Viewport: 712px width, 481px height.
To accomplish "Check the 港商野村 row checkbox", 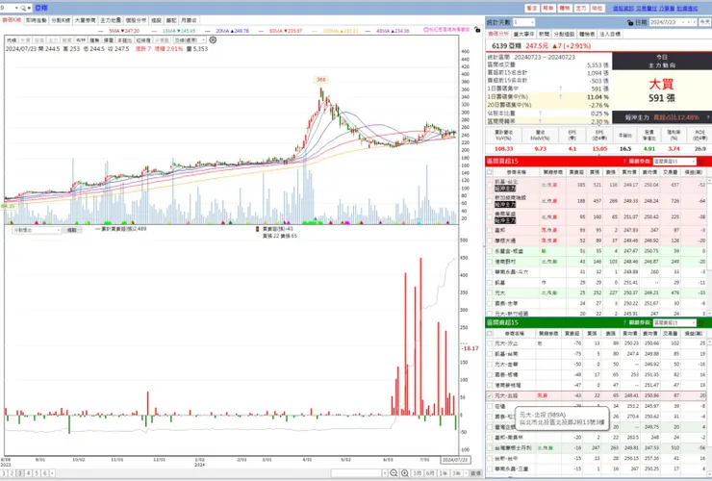I will click(x=490, y=262).
